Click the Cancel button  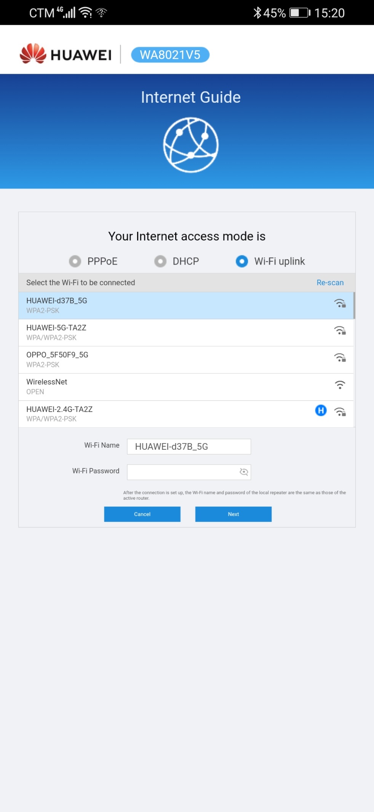(x=142, y=514)
